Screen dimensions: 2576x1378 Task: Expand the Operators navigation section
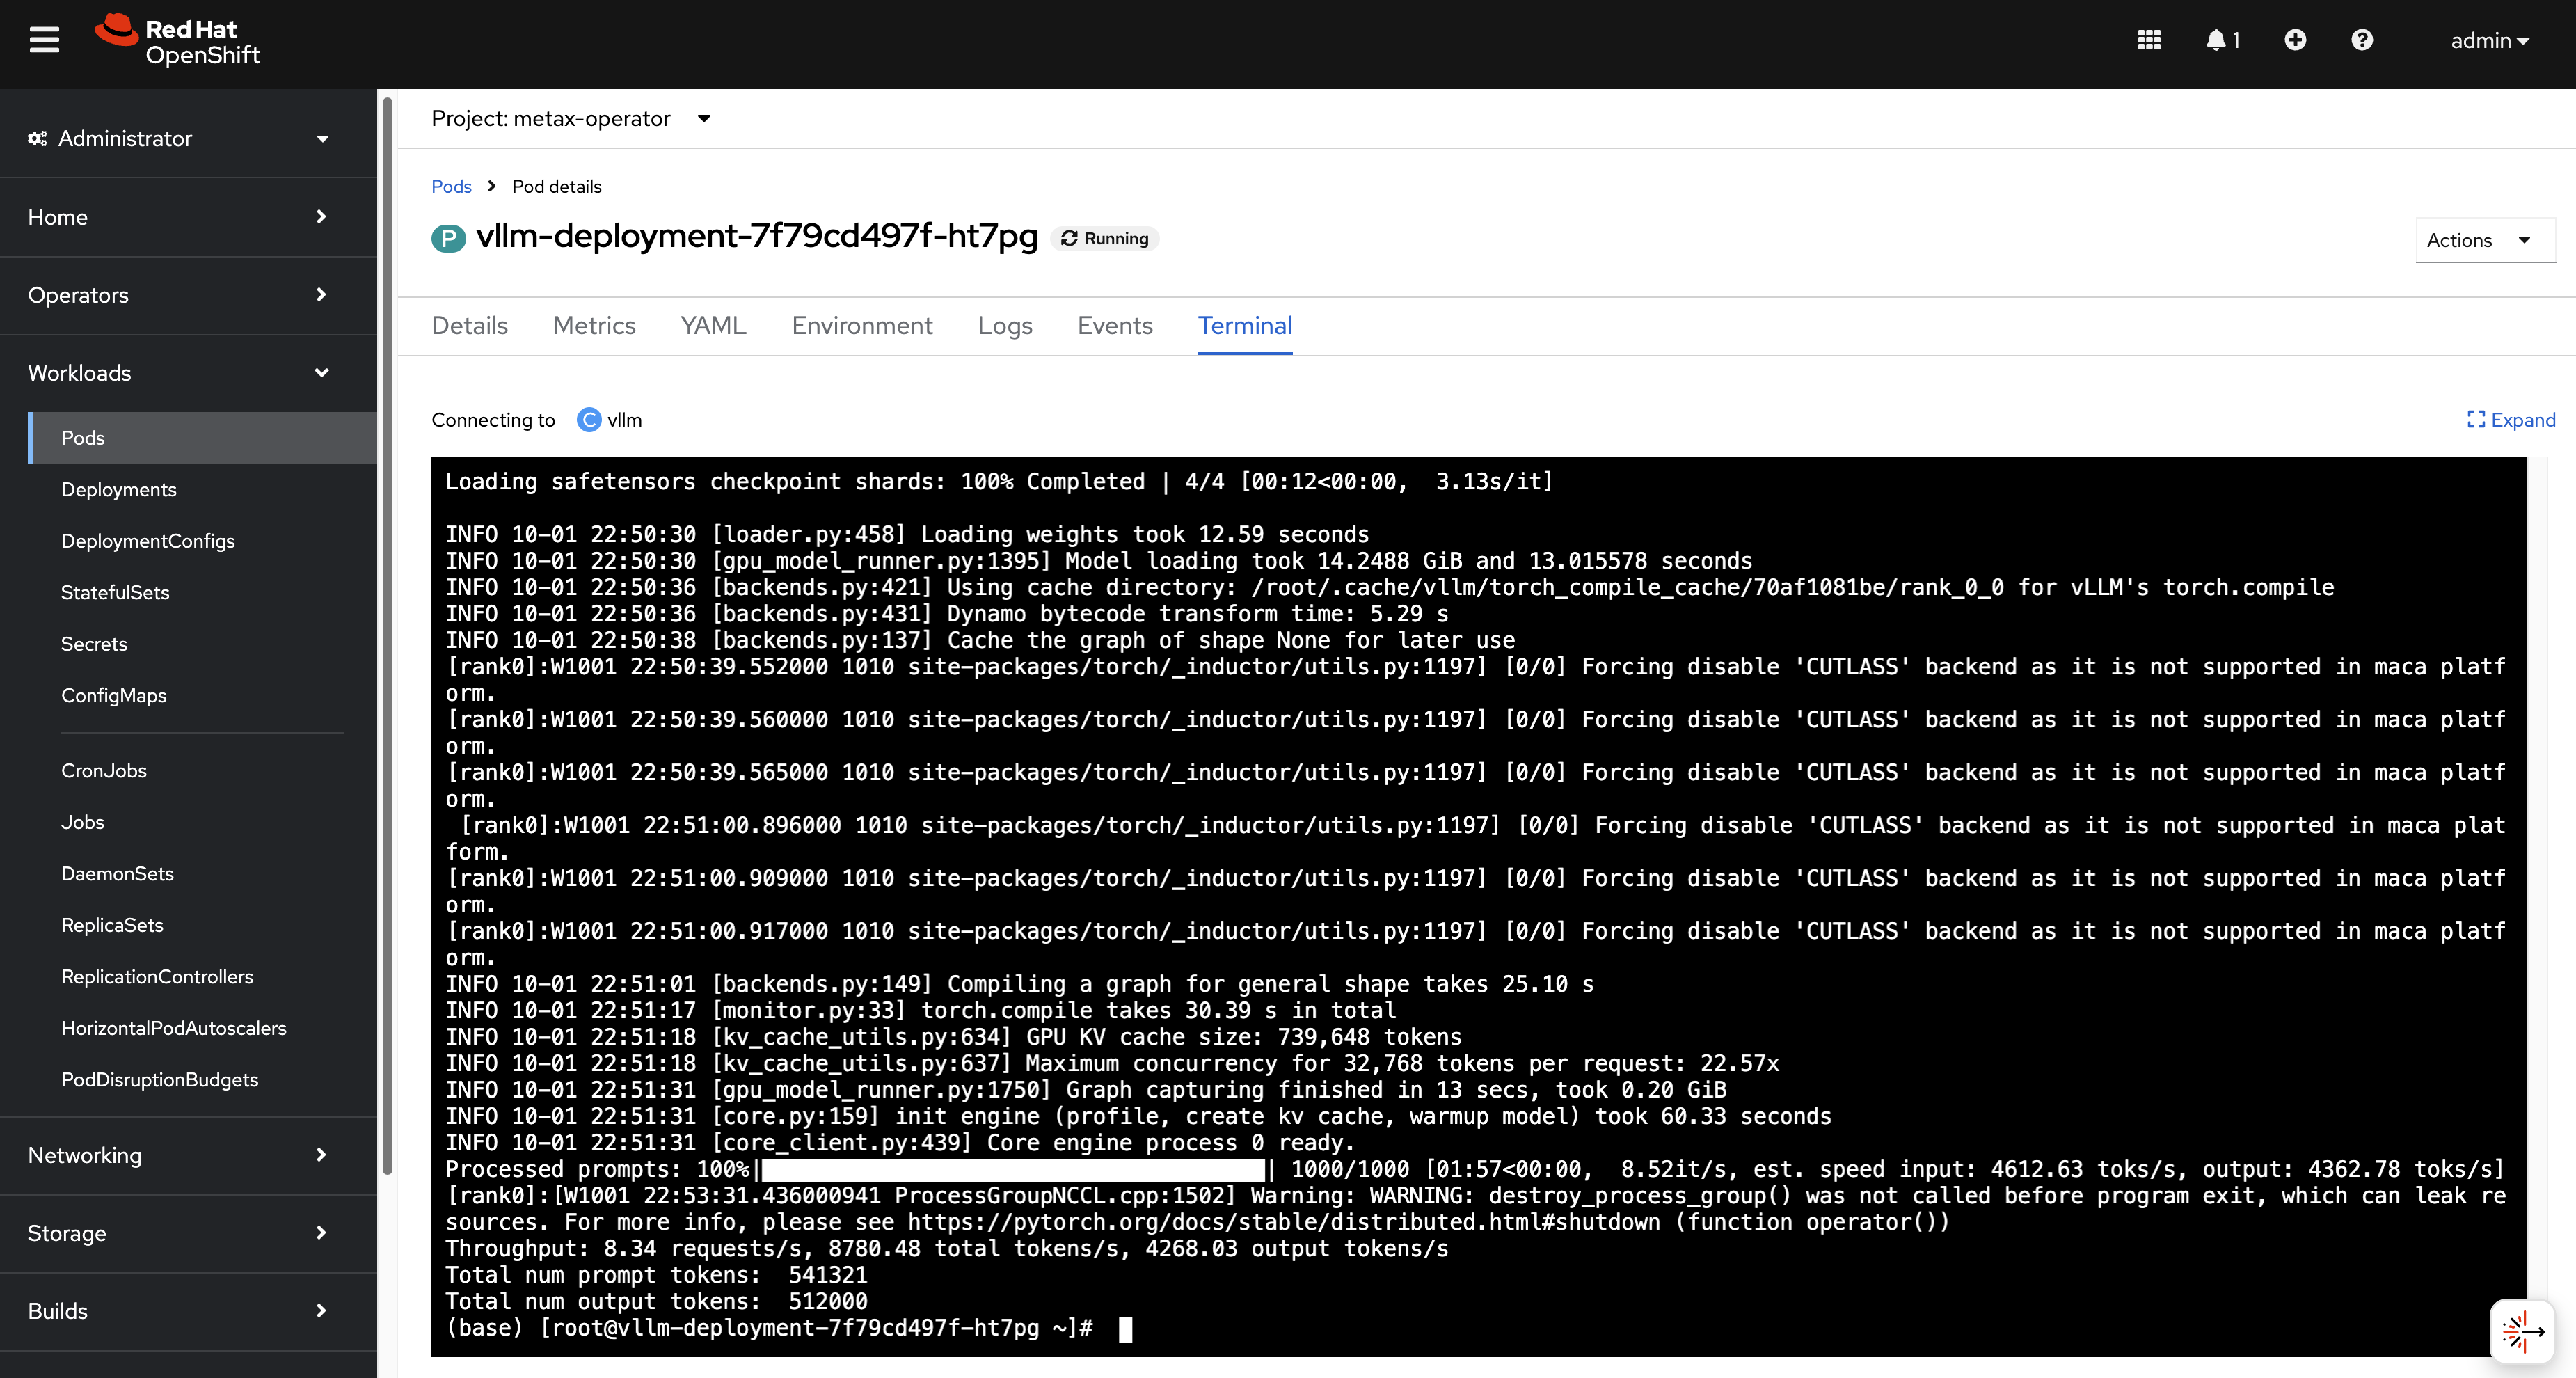click(x=180, y=295)
